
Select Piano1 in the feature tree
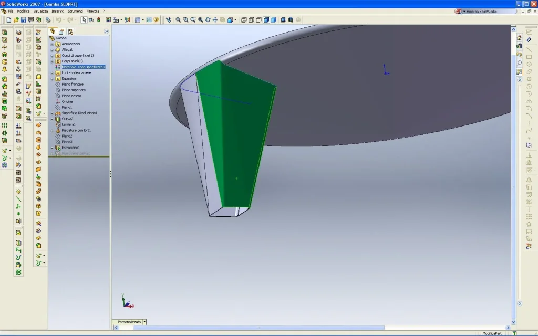tap(67, 107)
